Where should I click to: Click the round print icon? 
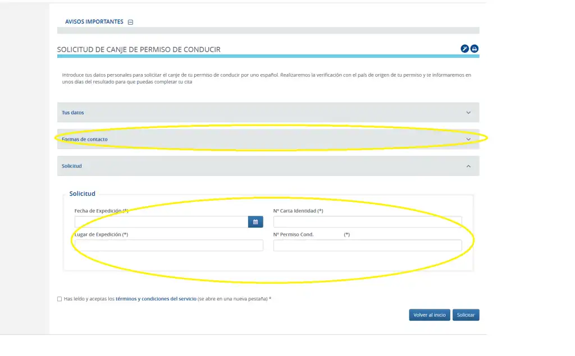474,49
